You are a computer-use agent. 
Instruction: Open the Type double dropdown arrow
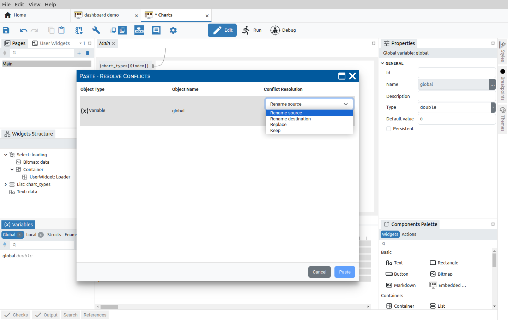point(493,107)
